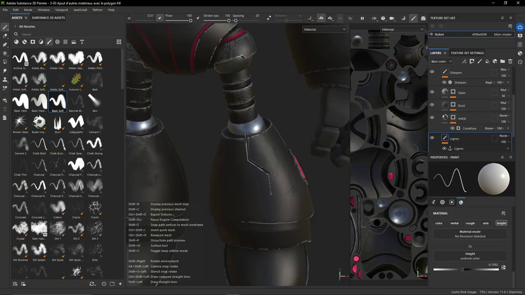Open the JavaScript menu
525x295 pixels.
click(80, 10)
